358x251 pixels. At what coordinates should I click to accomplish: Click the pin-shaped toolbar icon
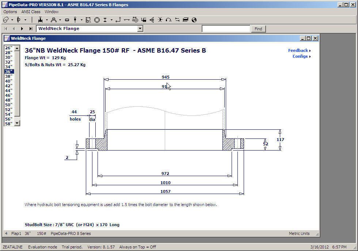(75, 20)
